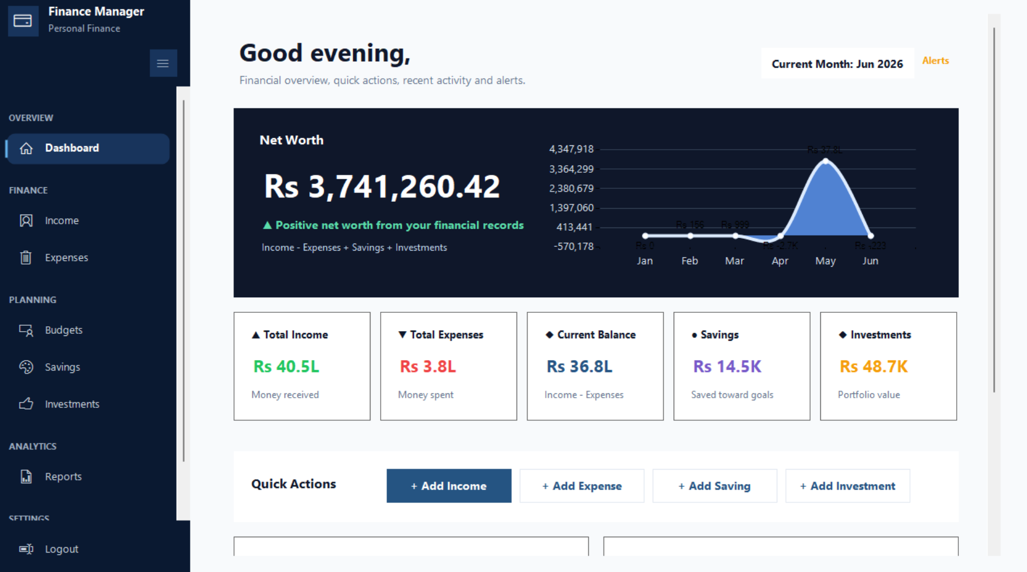Click the May peak point on chart
Viewport: 1027px width, 572px height.
point(826,161)
